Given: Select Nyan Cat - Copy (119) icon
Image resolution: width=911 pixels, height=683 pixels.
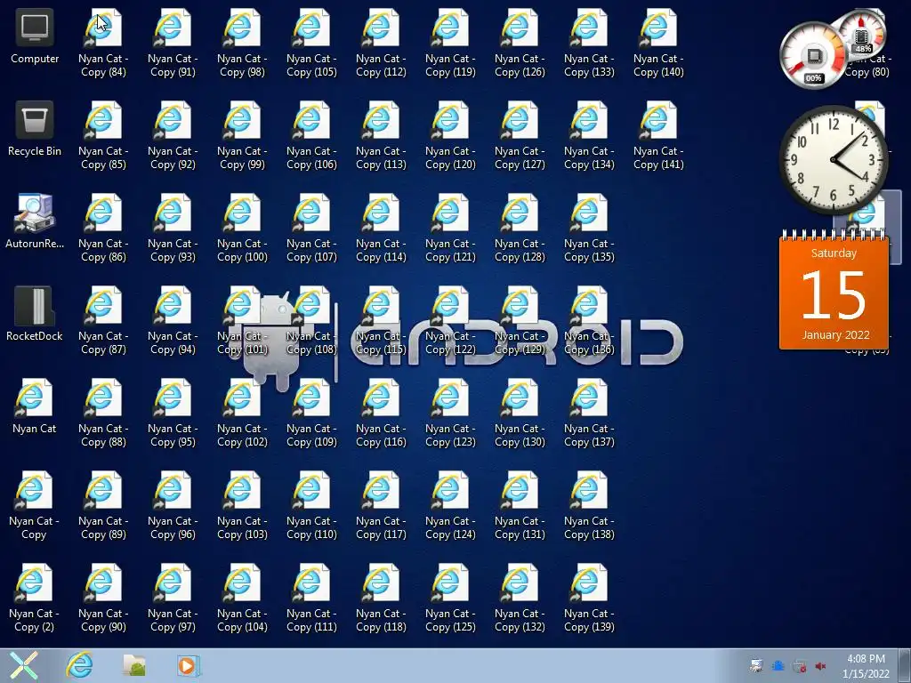Looking at the screenshot, I should pyautogui.click(x=450, y=44).
